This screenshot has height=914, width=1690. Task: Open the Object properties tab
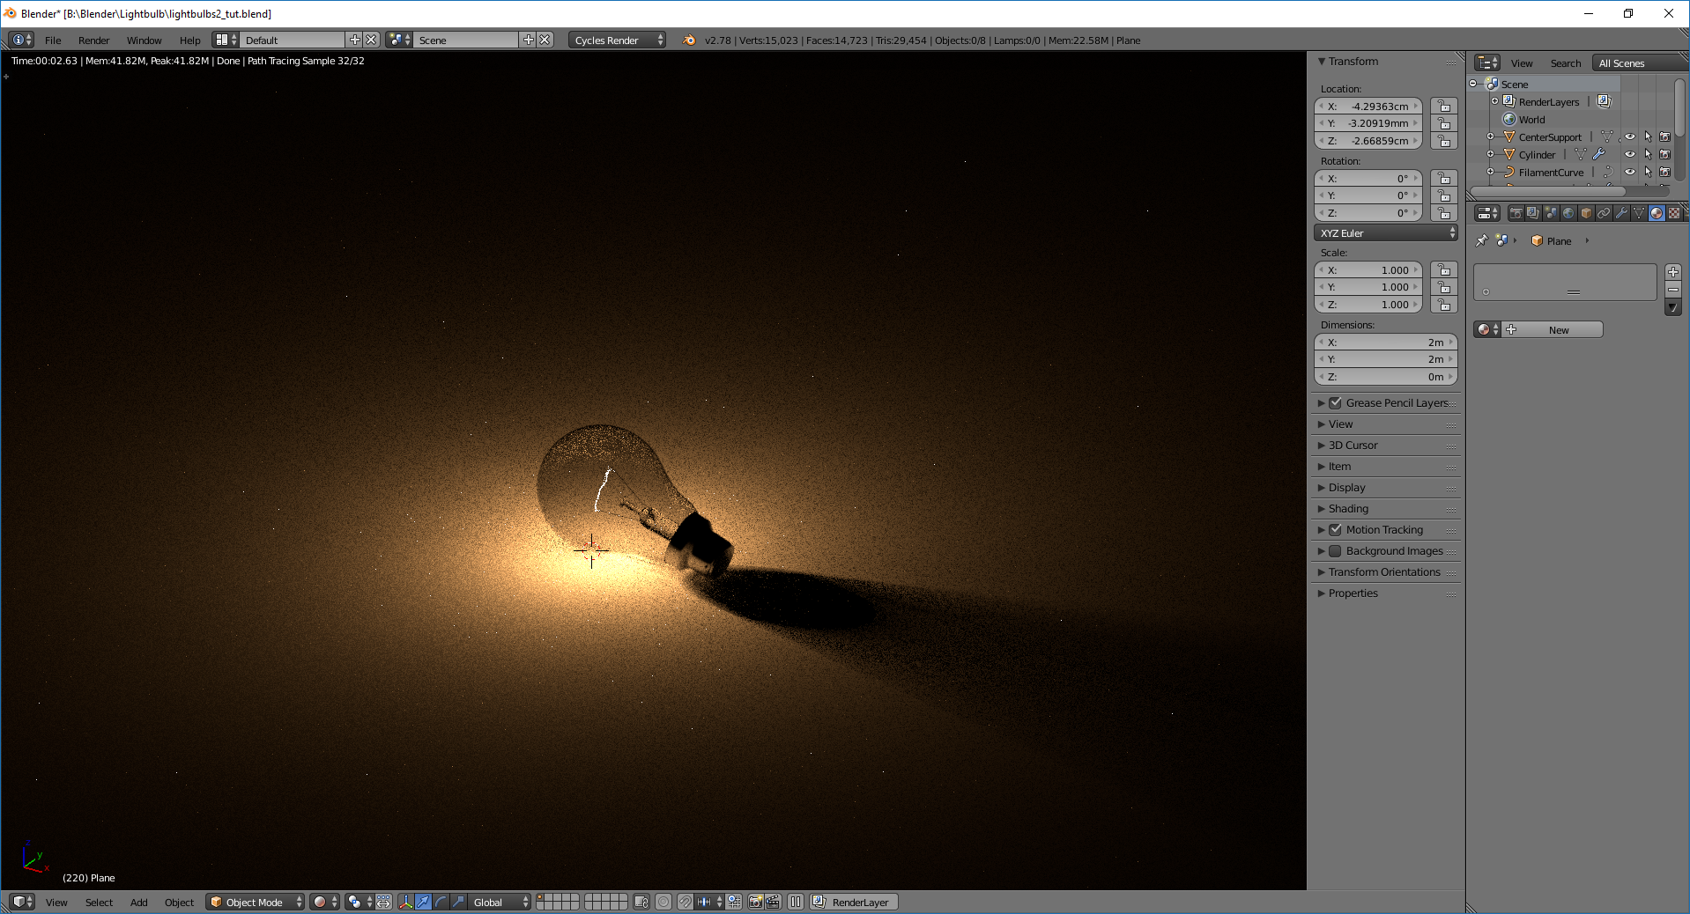point(1586,213)
